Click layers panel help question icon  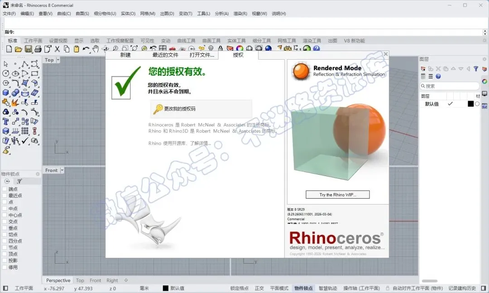point(438,76)
